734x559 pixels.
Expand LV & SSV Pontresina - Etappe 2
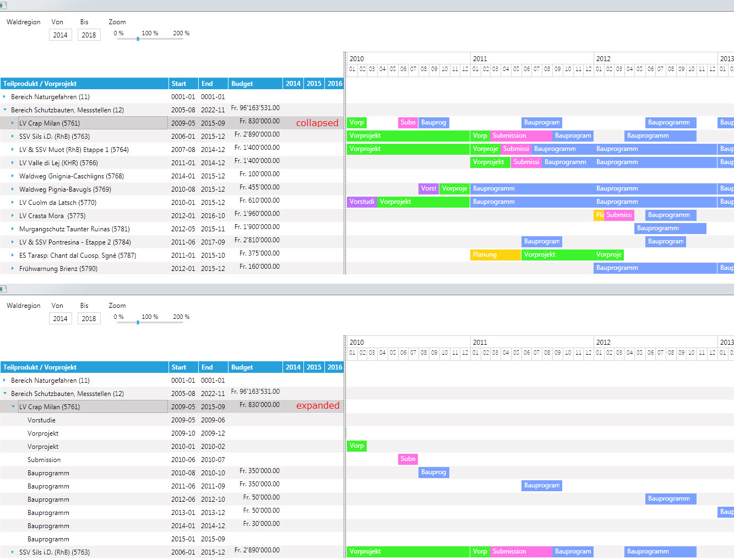tap(13, 242)
